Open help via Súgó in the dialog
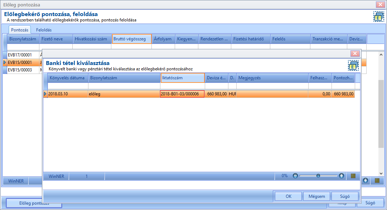This screenshot has width=387, height=210. 345,196
